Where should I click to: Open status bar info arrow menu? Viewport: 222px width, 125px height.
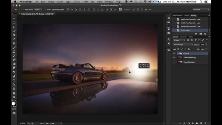tap(61, 124)
